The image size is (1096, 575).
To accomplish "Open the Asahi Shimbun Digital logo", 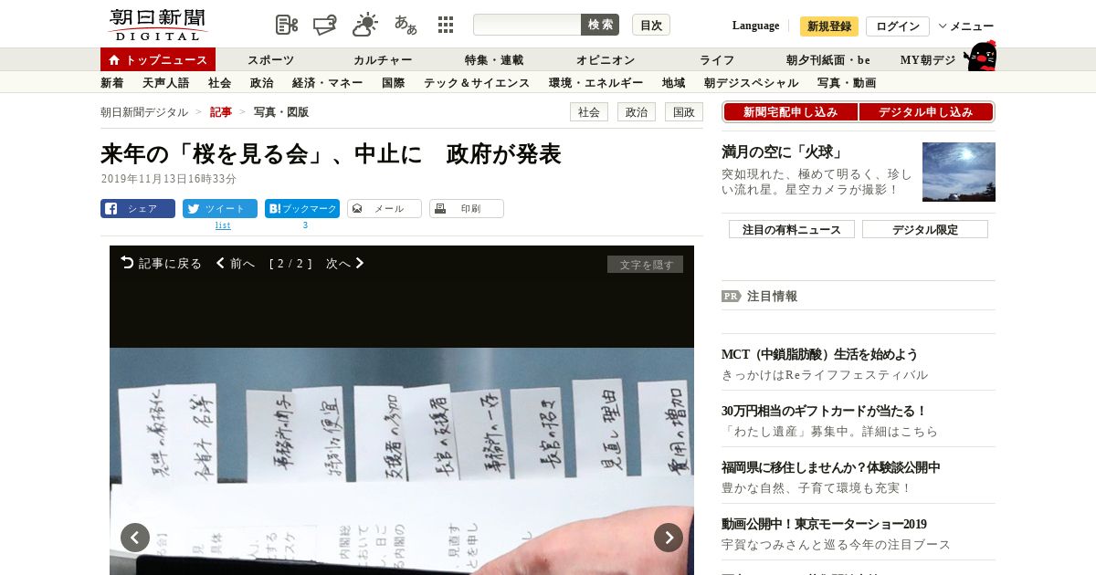I will coord(157,25).
